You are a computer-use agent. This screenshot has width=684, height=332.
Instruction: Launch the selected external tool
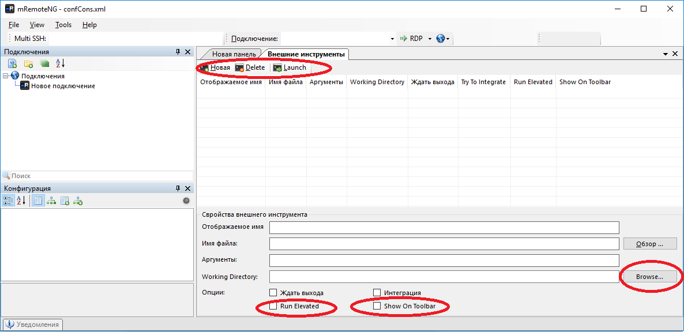coord(290,67)
